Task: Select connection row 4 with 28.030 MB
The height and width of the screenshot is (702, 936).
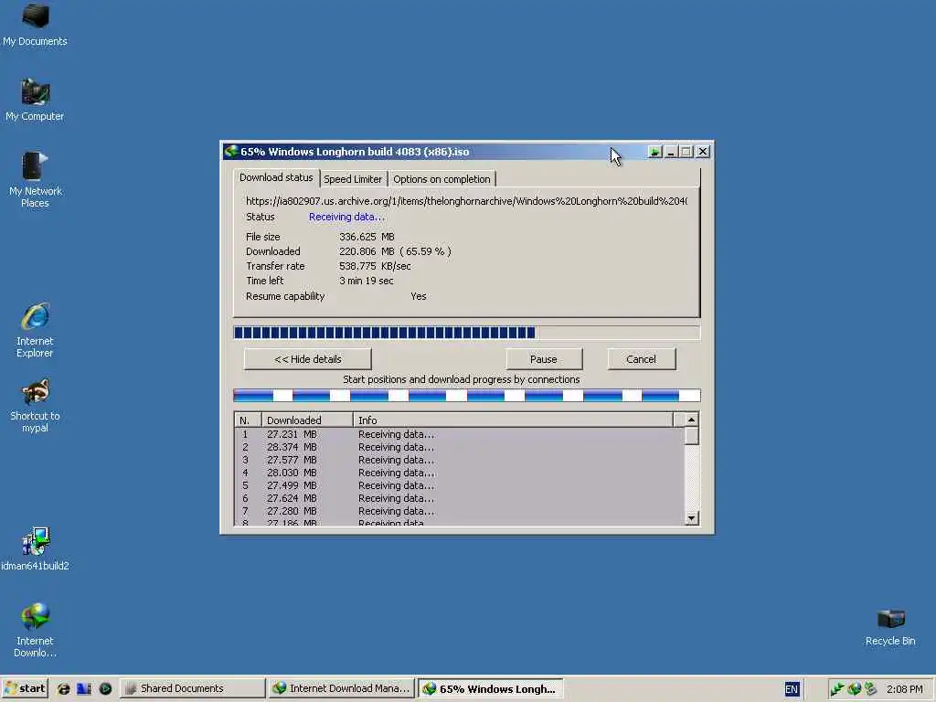Action: point(460,473)
